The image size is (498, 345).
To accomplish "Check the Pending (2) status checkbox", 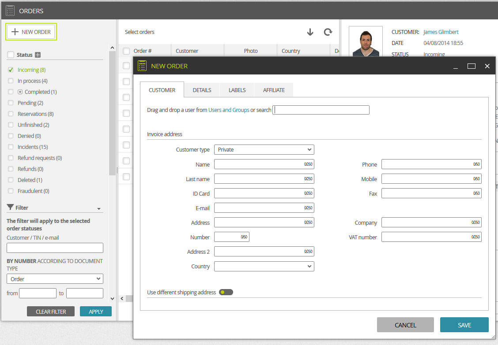I will click(11, 103).
